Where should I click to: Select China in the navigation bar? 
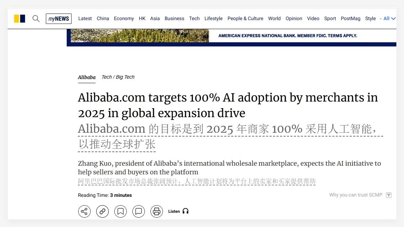(103, 19)
